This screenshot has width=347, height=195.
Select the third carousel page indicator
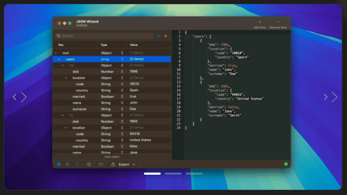click(x=194, y=174)
